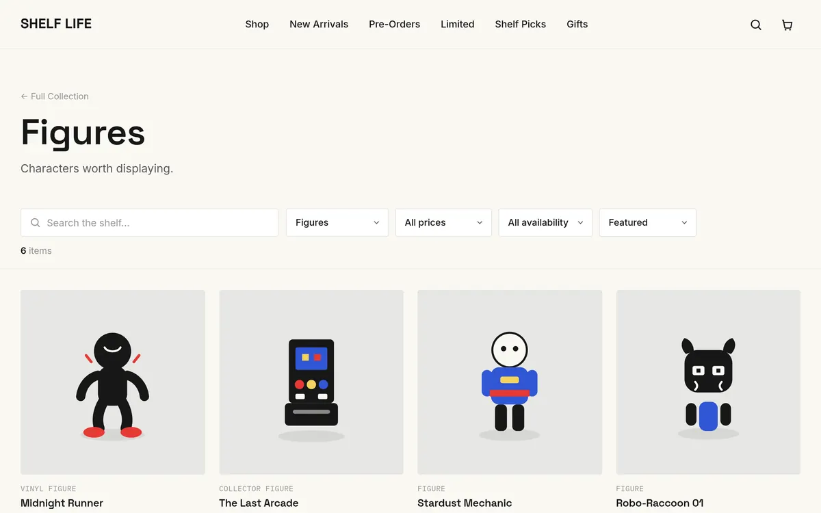
Task: Open the All availability filter
Action: click(545, 223)
